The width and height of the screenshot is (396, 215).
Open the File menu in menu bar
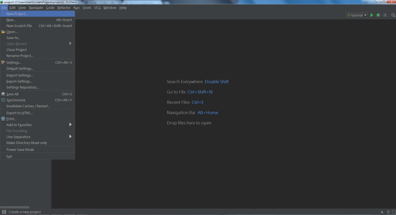4,8
